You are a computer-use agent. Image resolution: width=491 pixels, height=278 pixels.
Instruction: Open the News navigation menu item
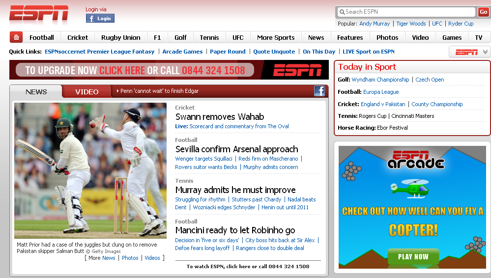click(x=316, y=37)
